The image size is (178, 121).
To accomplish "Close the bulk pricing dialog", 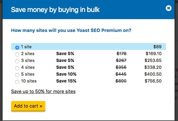I will pyautogui.click(x=169, y=8).
